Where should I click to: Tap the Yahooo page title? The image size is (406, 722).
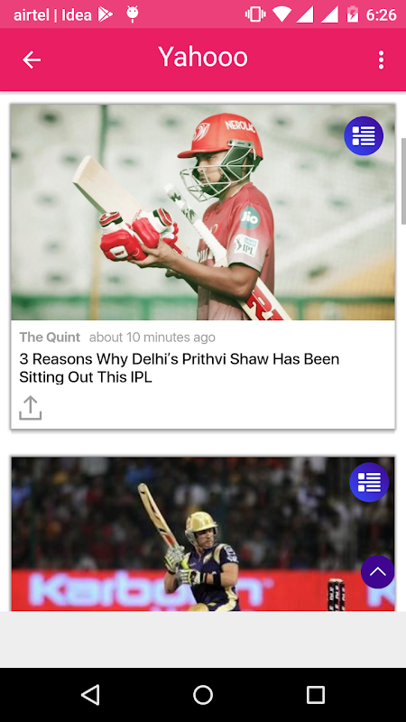203,57
